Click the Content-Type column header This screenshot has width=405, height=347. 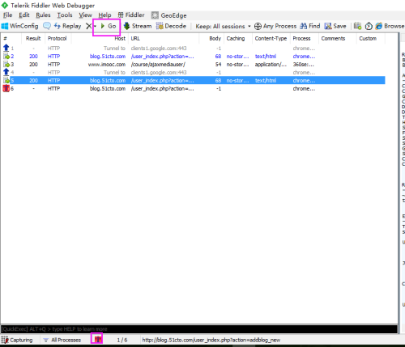[271, 39]
